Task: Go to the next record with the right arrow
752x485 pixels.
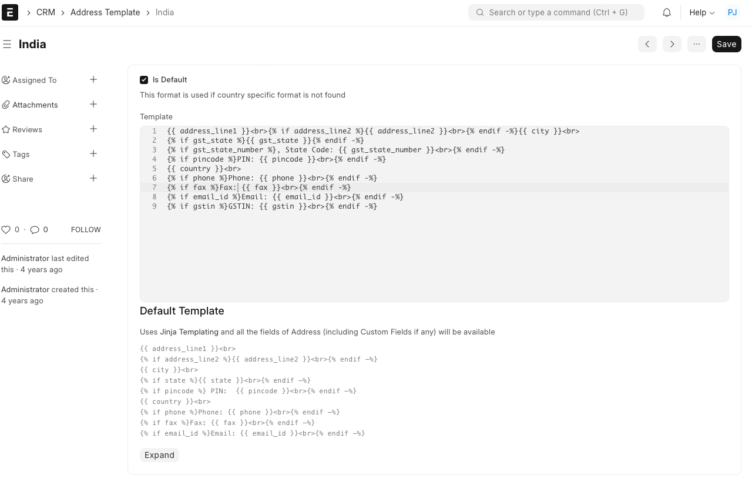Action: click(672, 44)
